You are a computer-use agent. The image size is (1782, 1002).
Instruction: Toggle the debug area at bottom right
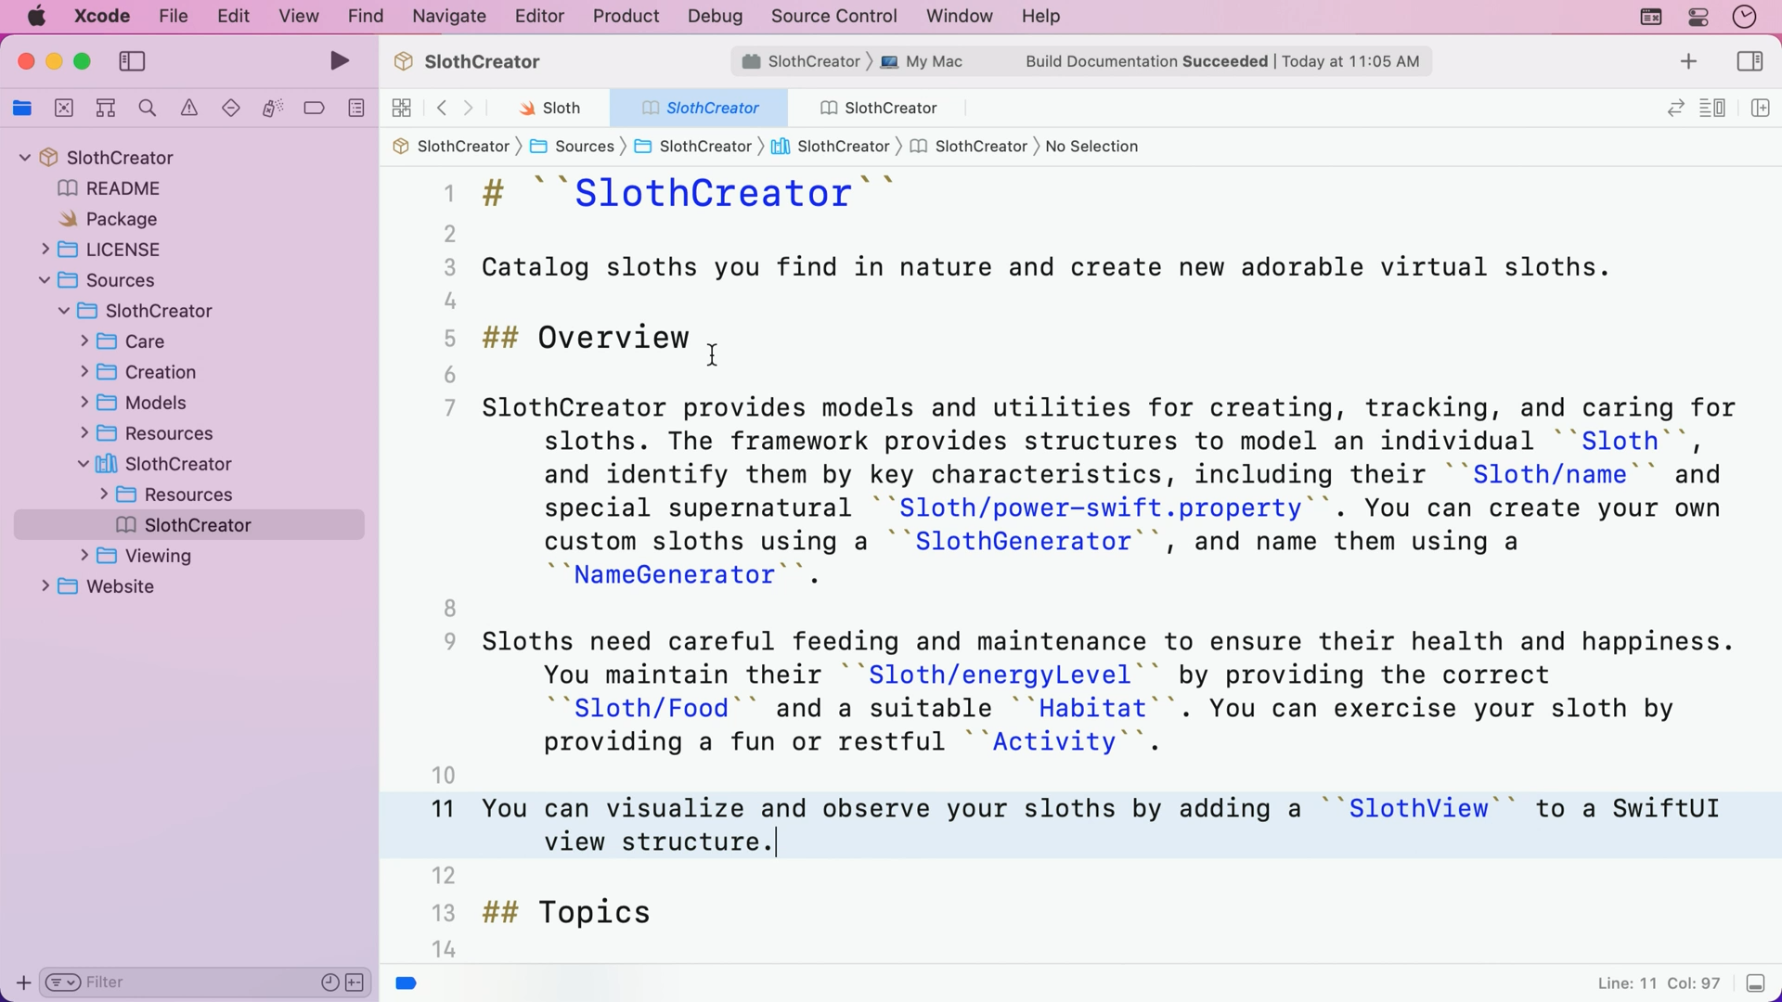(1755, 983)
